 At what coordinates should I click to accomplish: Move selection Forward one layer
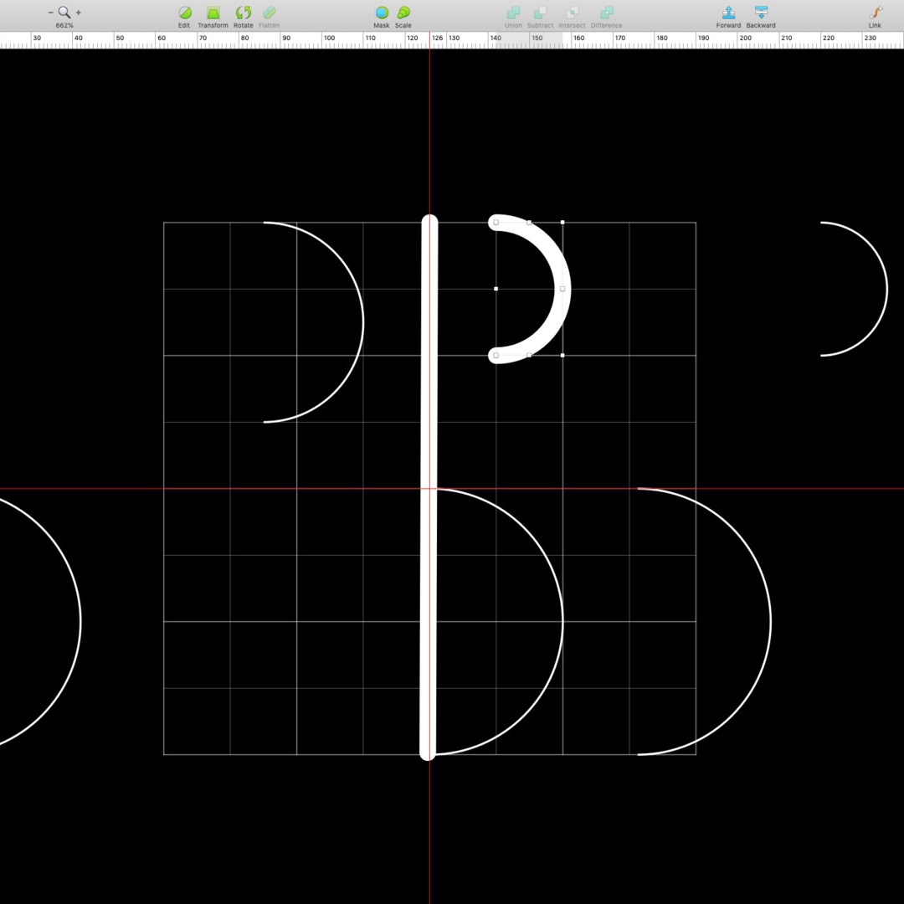point(728,13)
